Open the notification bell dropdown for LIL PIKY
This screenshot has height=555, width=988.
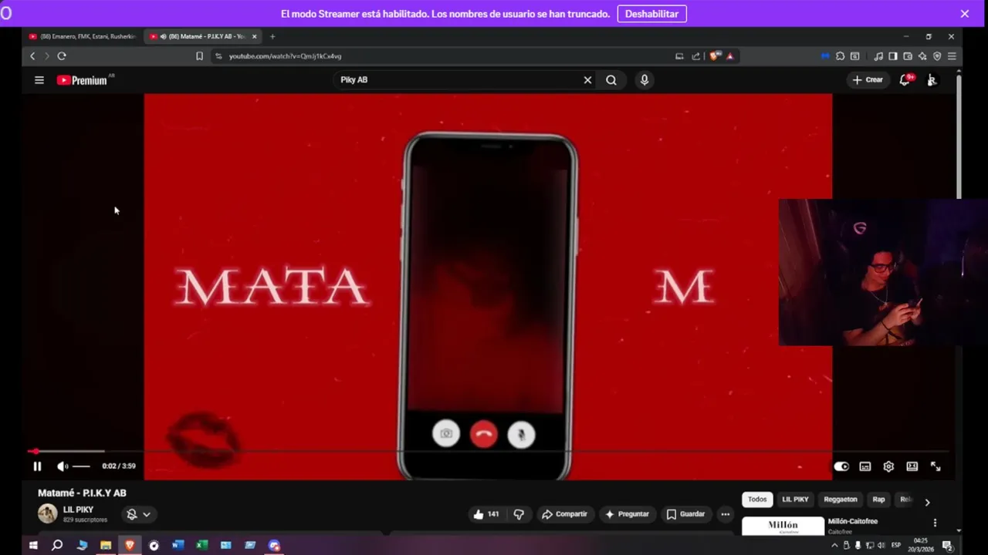[139, 514]
